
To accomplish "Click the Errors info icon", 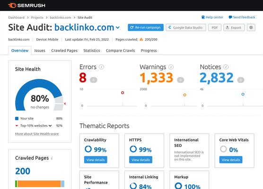I will click(101, 67).
